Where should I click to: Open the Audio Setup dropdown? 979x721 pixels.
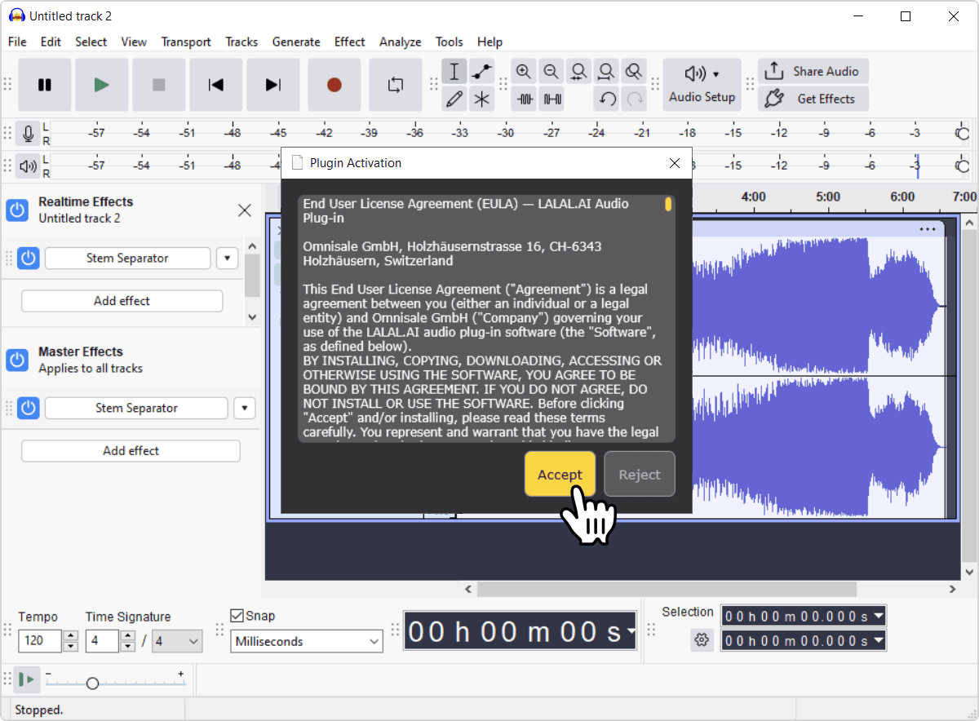[x=702, y=85]
